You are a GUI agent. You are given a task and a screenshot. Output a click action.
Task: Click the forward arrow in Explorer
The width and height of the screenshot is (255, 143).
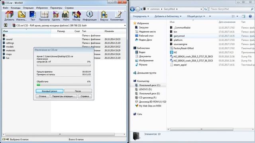pyautogui.click(x=137, y=9)
